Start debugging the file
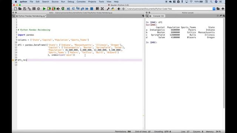This screenshot has width=237, height=133. point(69,9)
